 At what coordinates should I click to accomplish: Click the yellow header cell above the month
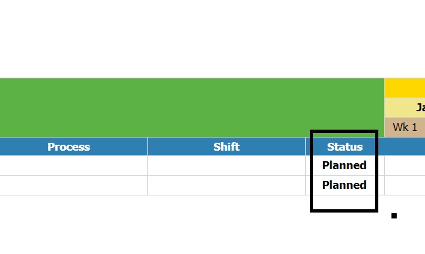pyautogui.click(x=405, y=88)
